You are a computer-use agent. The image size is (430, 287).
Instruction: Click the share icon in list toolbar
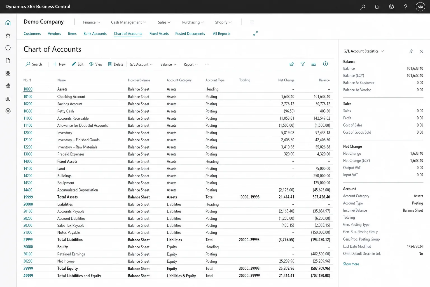pos(292,64)
